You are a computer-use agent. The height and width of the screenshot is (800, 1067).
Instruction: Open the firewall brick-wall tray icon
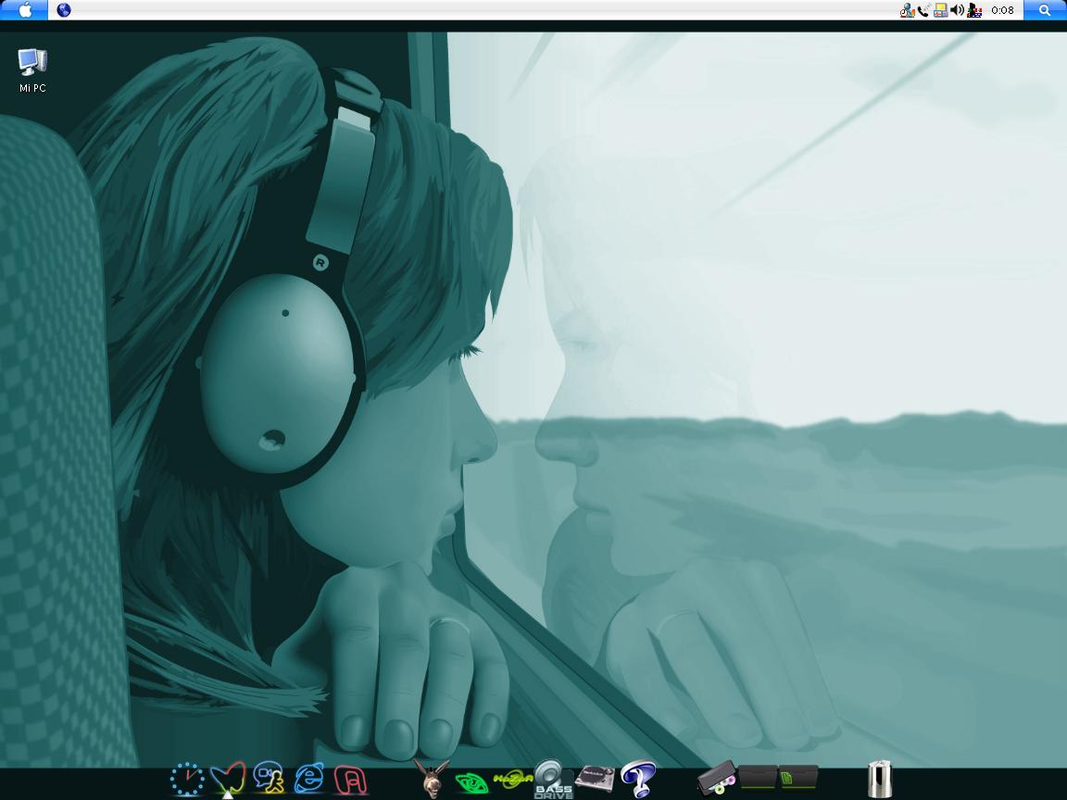(974, 10)
